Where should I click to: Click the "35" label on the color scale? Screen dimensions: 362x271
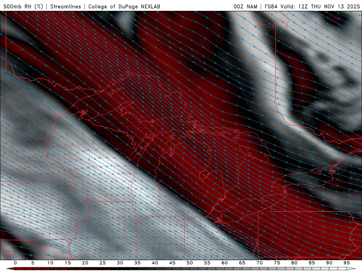138,263
